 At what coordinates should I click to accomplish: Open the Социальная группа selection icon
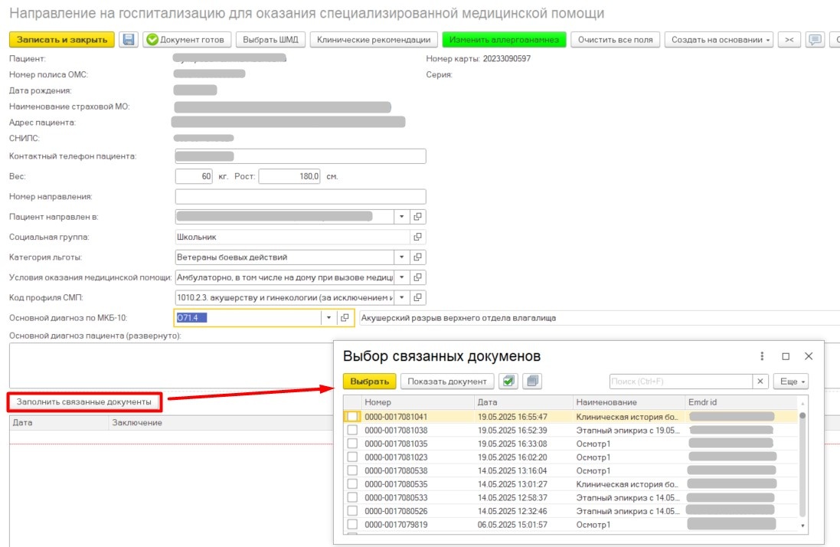418,237
